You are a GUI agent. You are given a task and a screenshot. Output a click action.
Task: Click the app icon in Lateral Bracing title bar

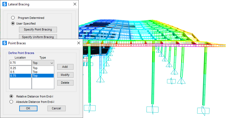click(x=4, y=4)
